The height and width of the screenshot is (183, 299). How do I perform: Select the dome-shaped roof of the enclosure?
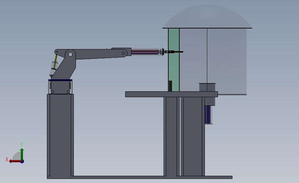(x=207, y=17)
